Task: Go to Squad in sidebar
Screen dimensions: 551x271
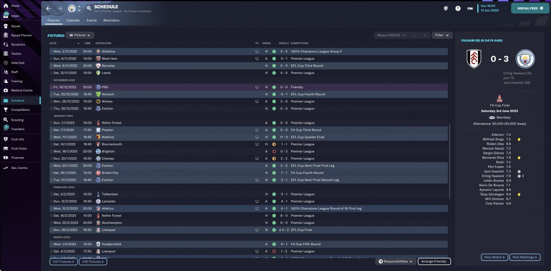Action: pos(15,26)
